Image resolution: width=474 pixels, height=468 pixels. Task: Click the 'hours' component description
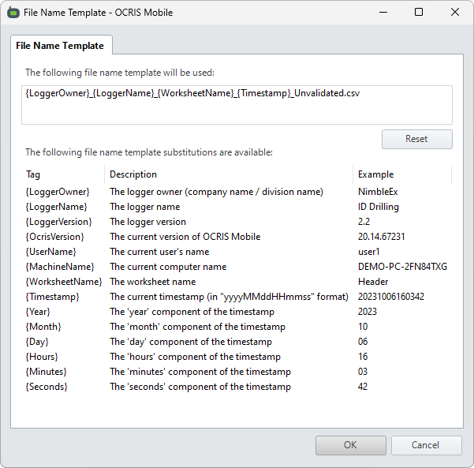coord(195,357)
